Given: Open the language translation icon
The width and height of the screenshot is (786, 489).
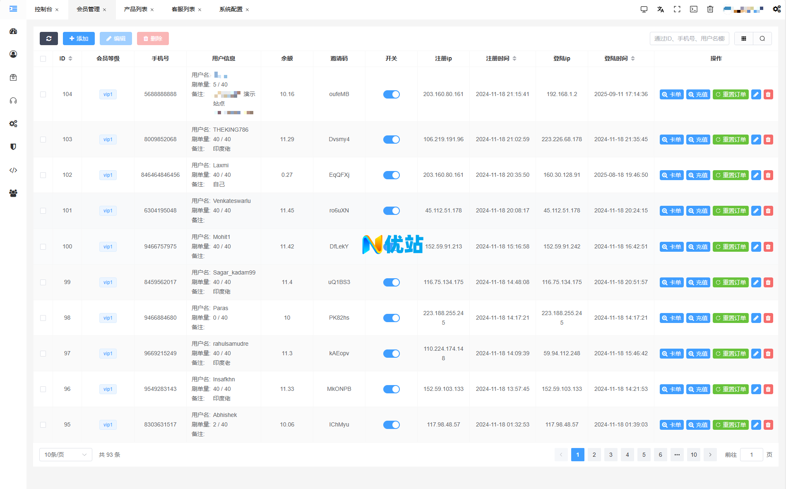Looking at the screenshot, I should click(x=661, y=9).
